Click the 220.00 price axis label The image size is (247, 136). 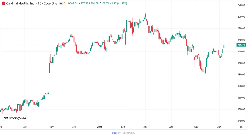(x=241, y=28)
